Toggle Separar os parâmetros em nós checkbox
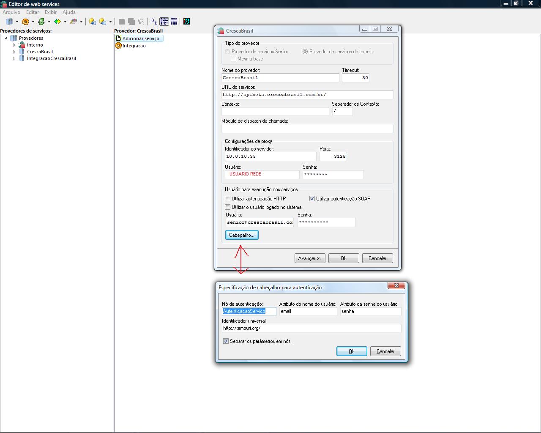 [226, 341]
